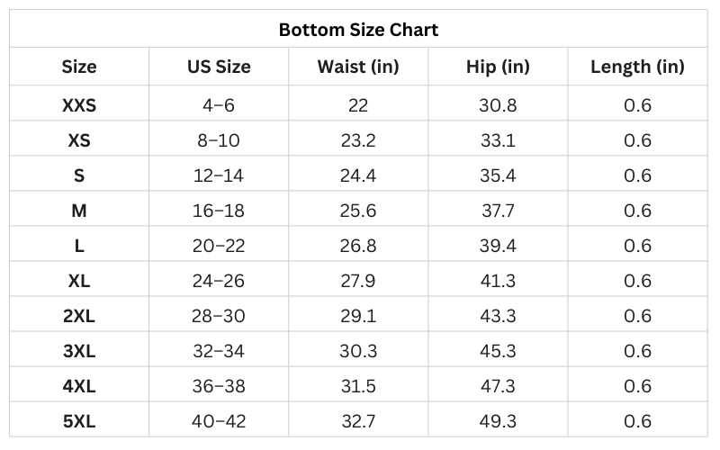Select the 8–10 US size cell

(x=219, y=140)
